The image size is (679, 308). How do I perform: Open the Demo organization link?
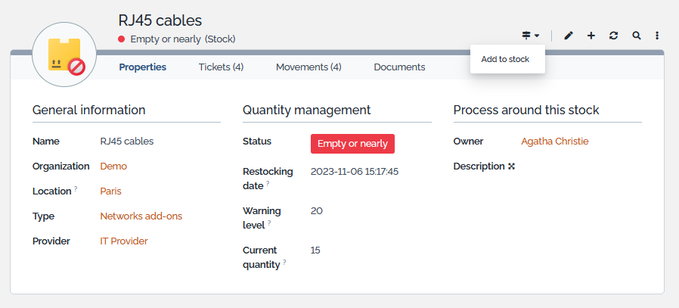[113, 166]
